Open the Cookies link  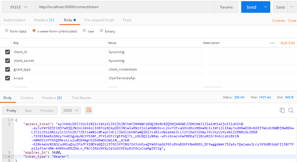[279, 20]
